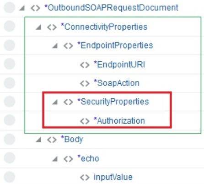Viewport: 204px width, 184px height.
Task: Click element icon beside OutboundSOAPRequestDocument
Action: (x=35, y=8)
